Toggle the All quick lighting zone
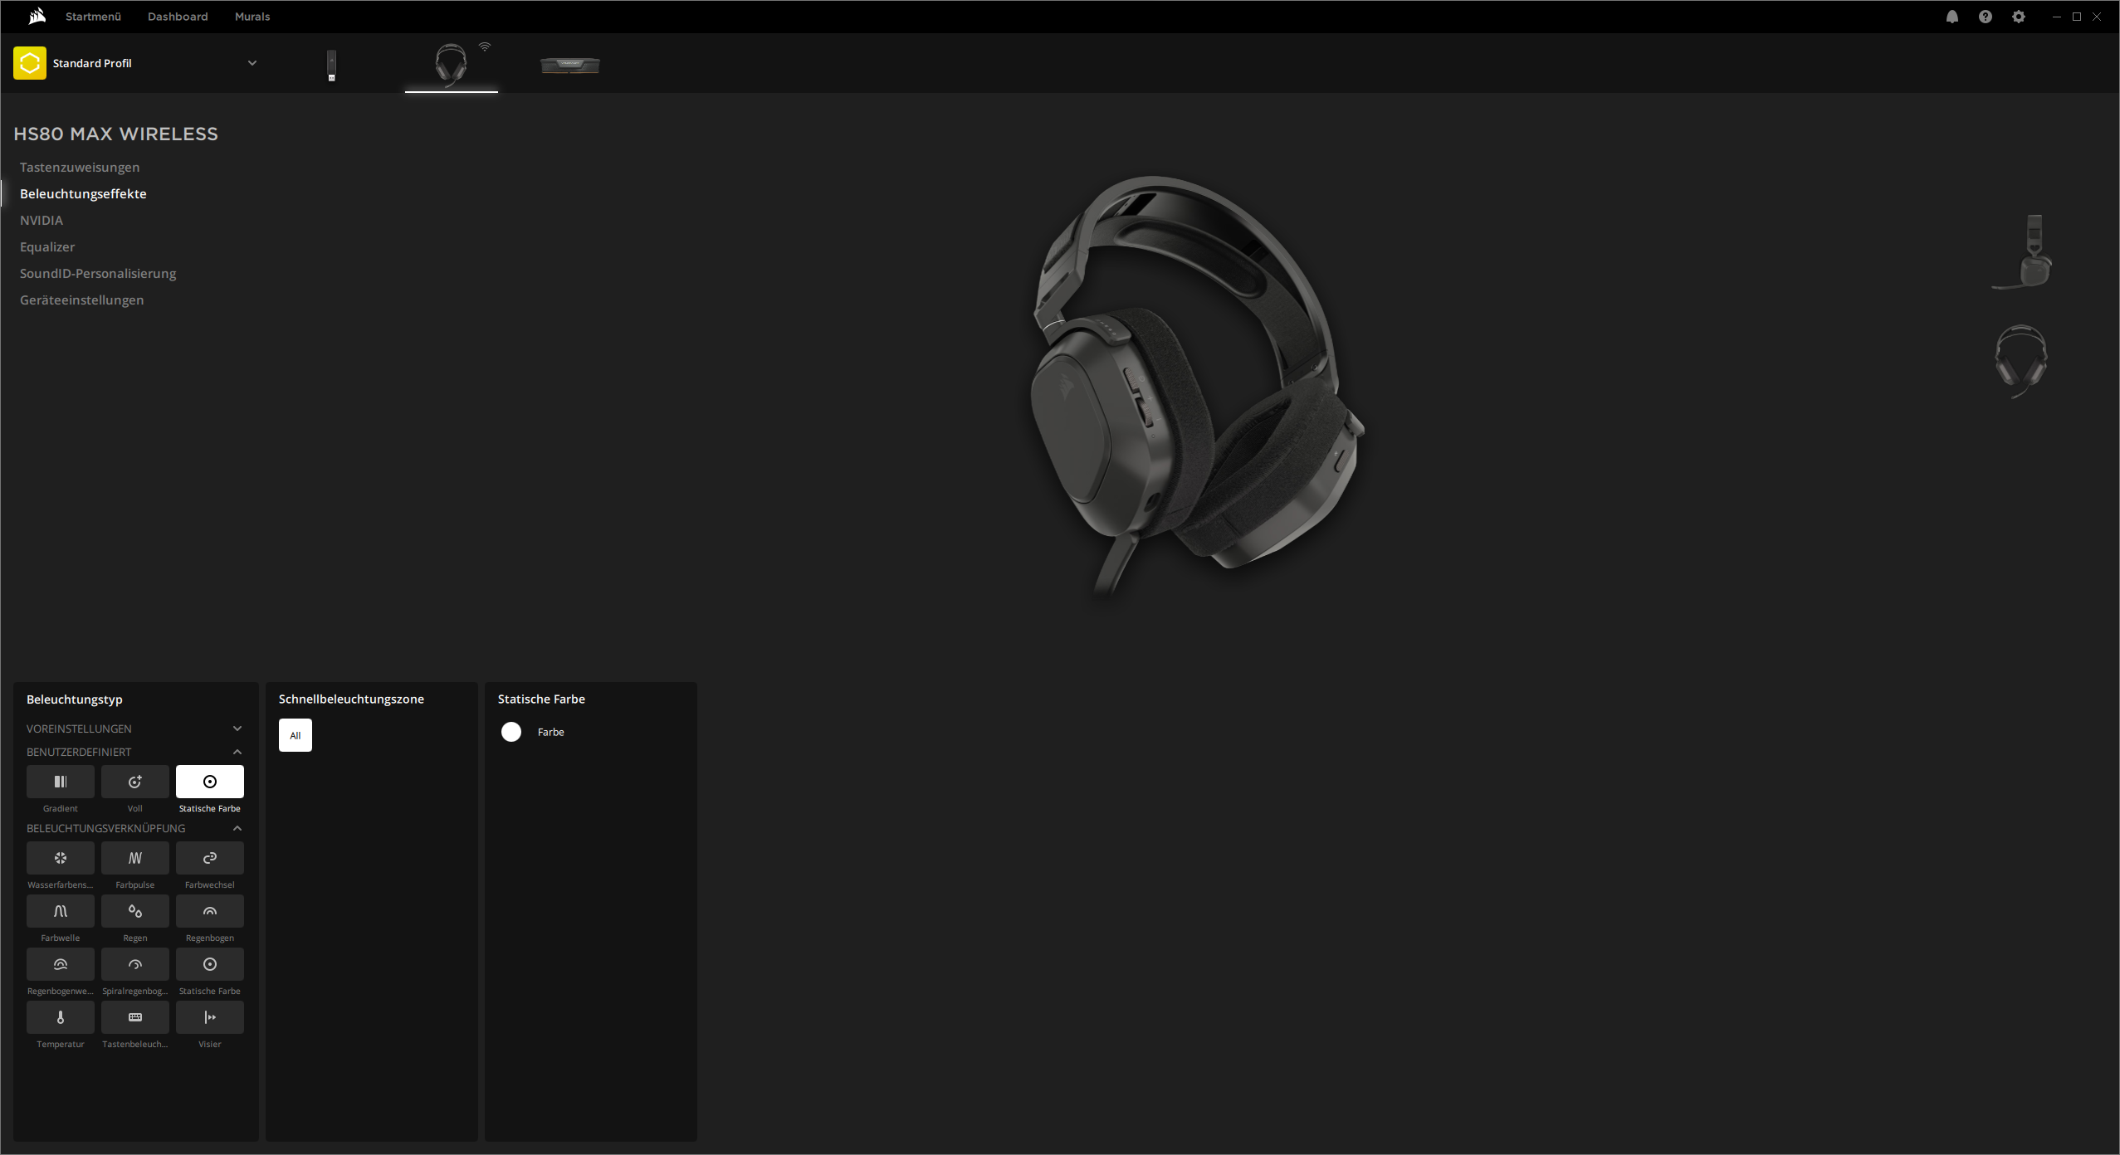 pyautogui.click(x=295, y=734)
